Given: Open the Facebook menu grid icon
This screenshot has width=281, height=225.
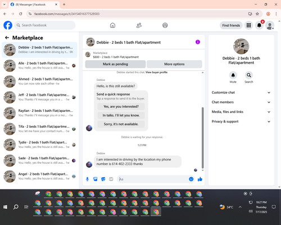Looking at the screenshot, I should [248, 25].
